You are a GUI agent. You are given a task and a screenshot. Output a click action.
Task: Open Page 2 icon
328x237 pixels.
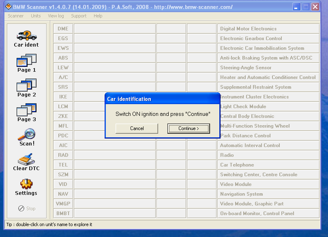(x=27, y=85)
